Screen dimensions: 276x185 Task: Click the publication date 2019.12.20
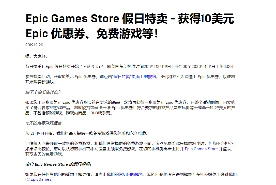34,45
